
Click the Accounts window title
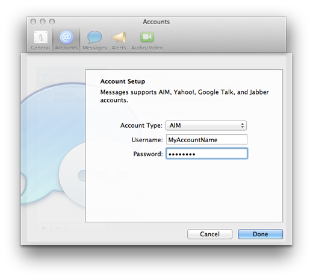coord(156,22)
